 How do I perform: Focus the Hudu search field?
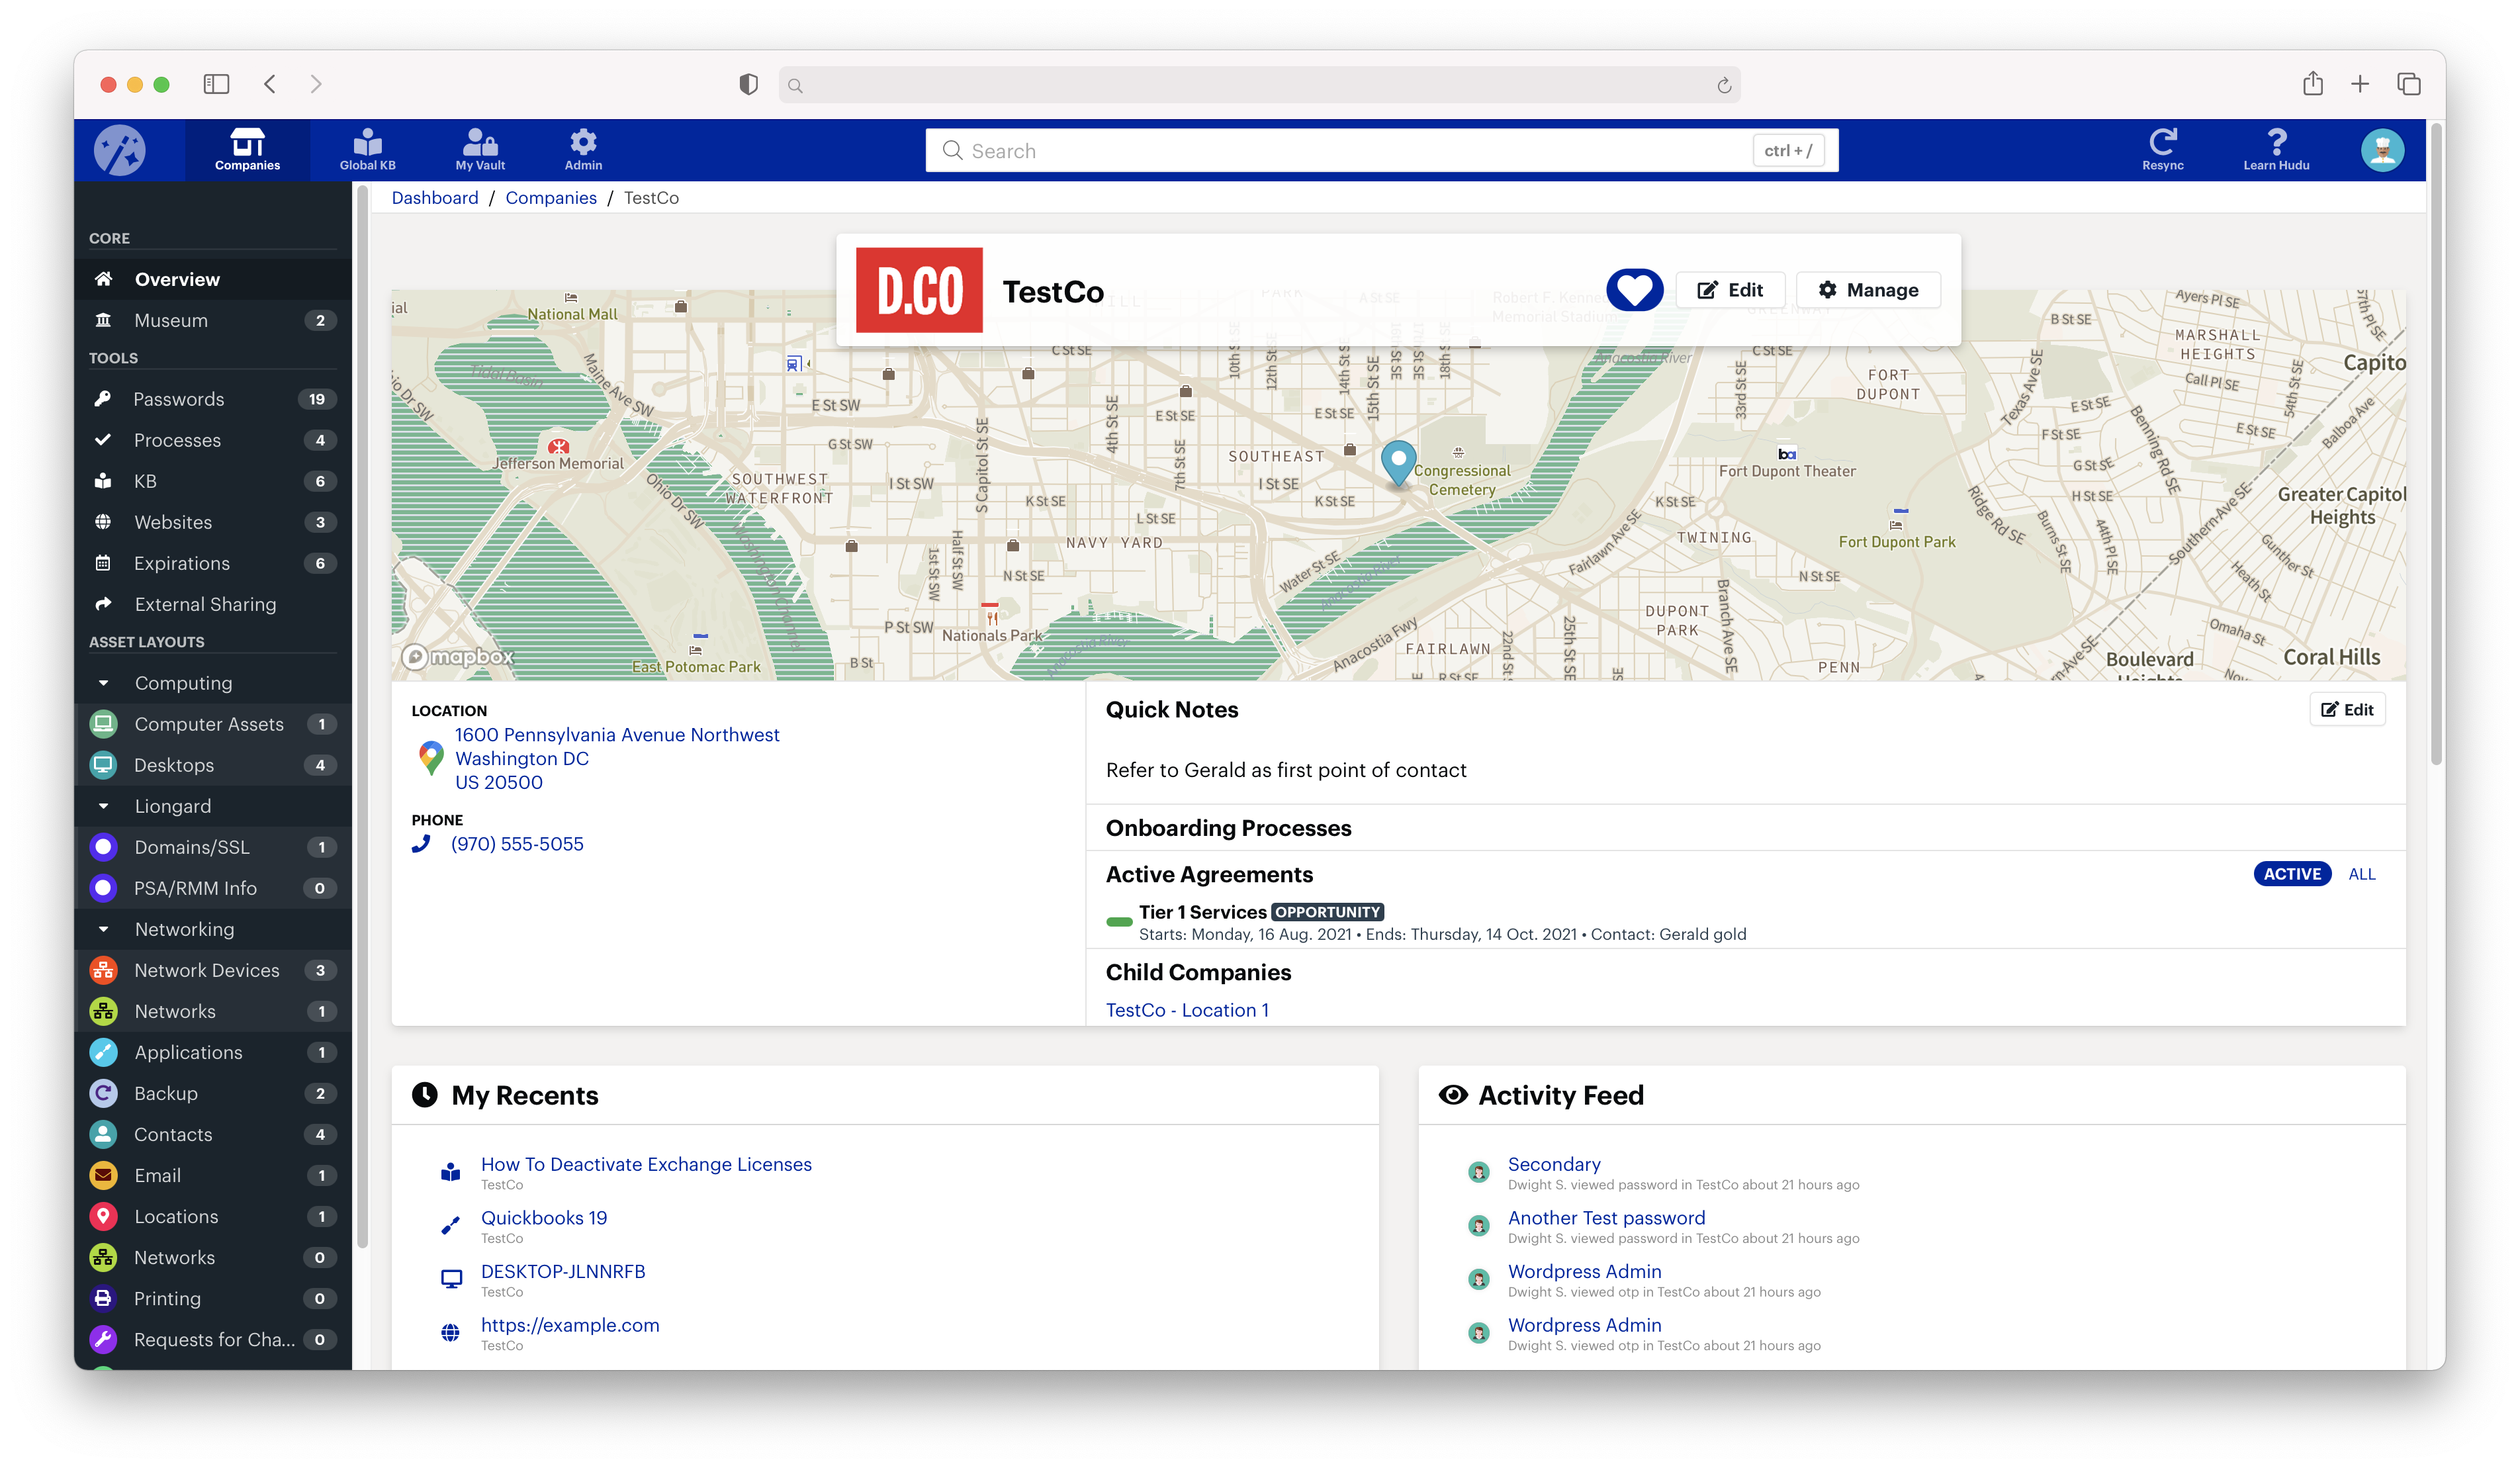(x=1340, y=150)
